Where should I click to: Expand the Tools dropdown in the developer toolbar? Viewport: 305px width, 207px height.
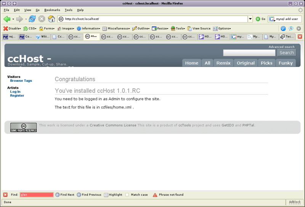click(178, 29)
